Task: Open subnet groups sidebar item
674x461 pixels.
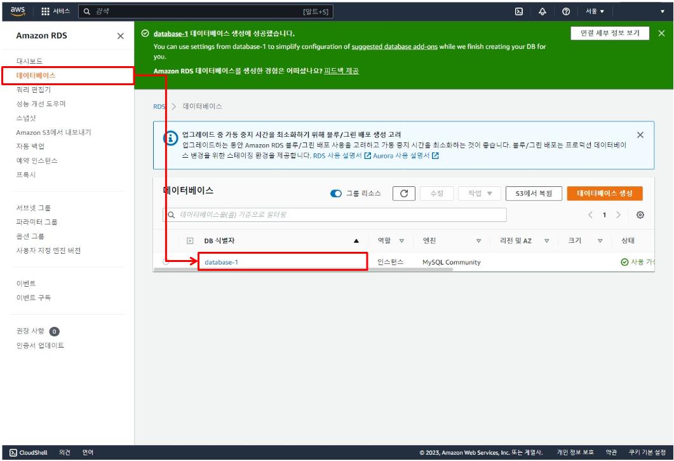Action: 33,208
